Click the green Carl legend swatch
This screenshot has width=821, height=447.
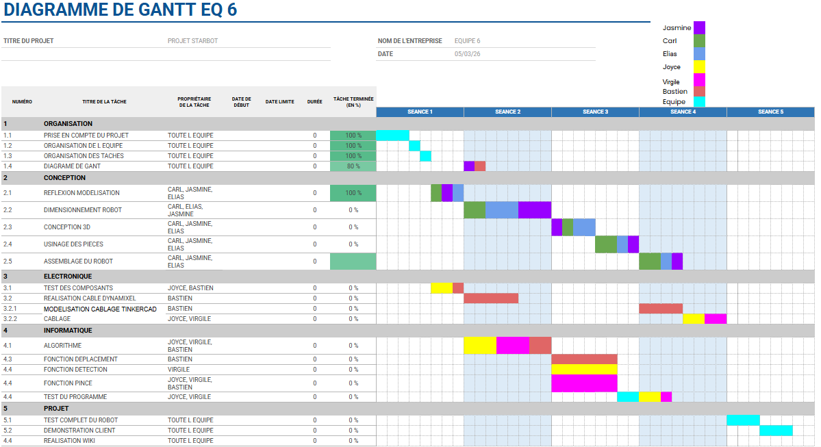tap(699, 40)
